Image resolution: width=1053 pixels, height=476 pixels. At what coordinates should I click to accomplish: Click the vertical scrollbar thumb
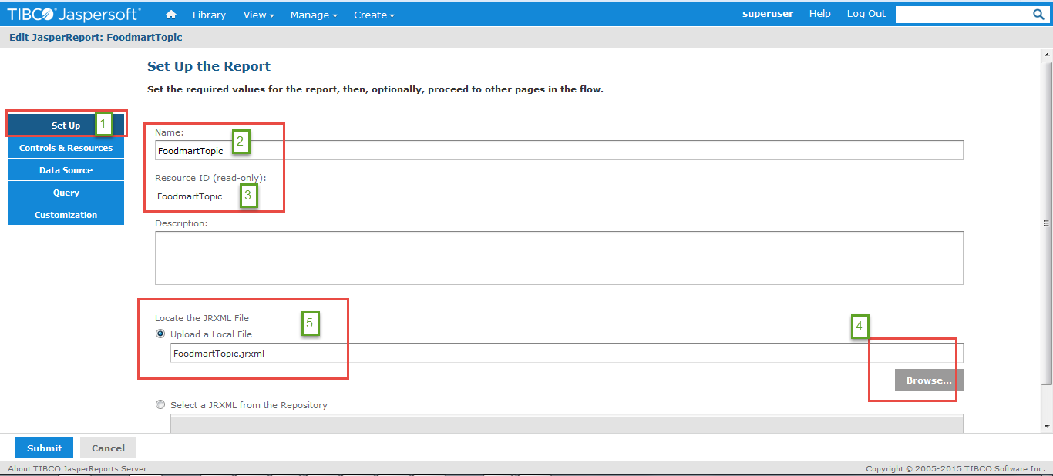tap(1047, 223)
